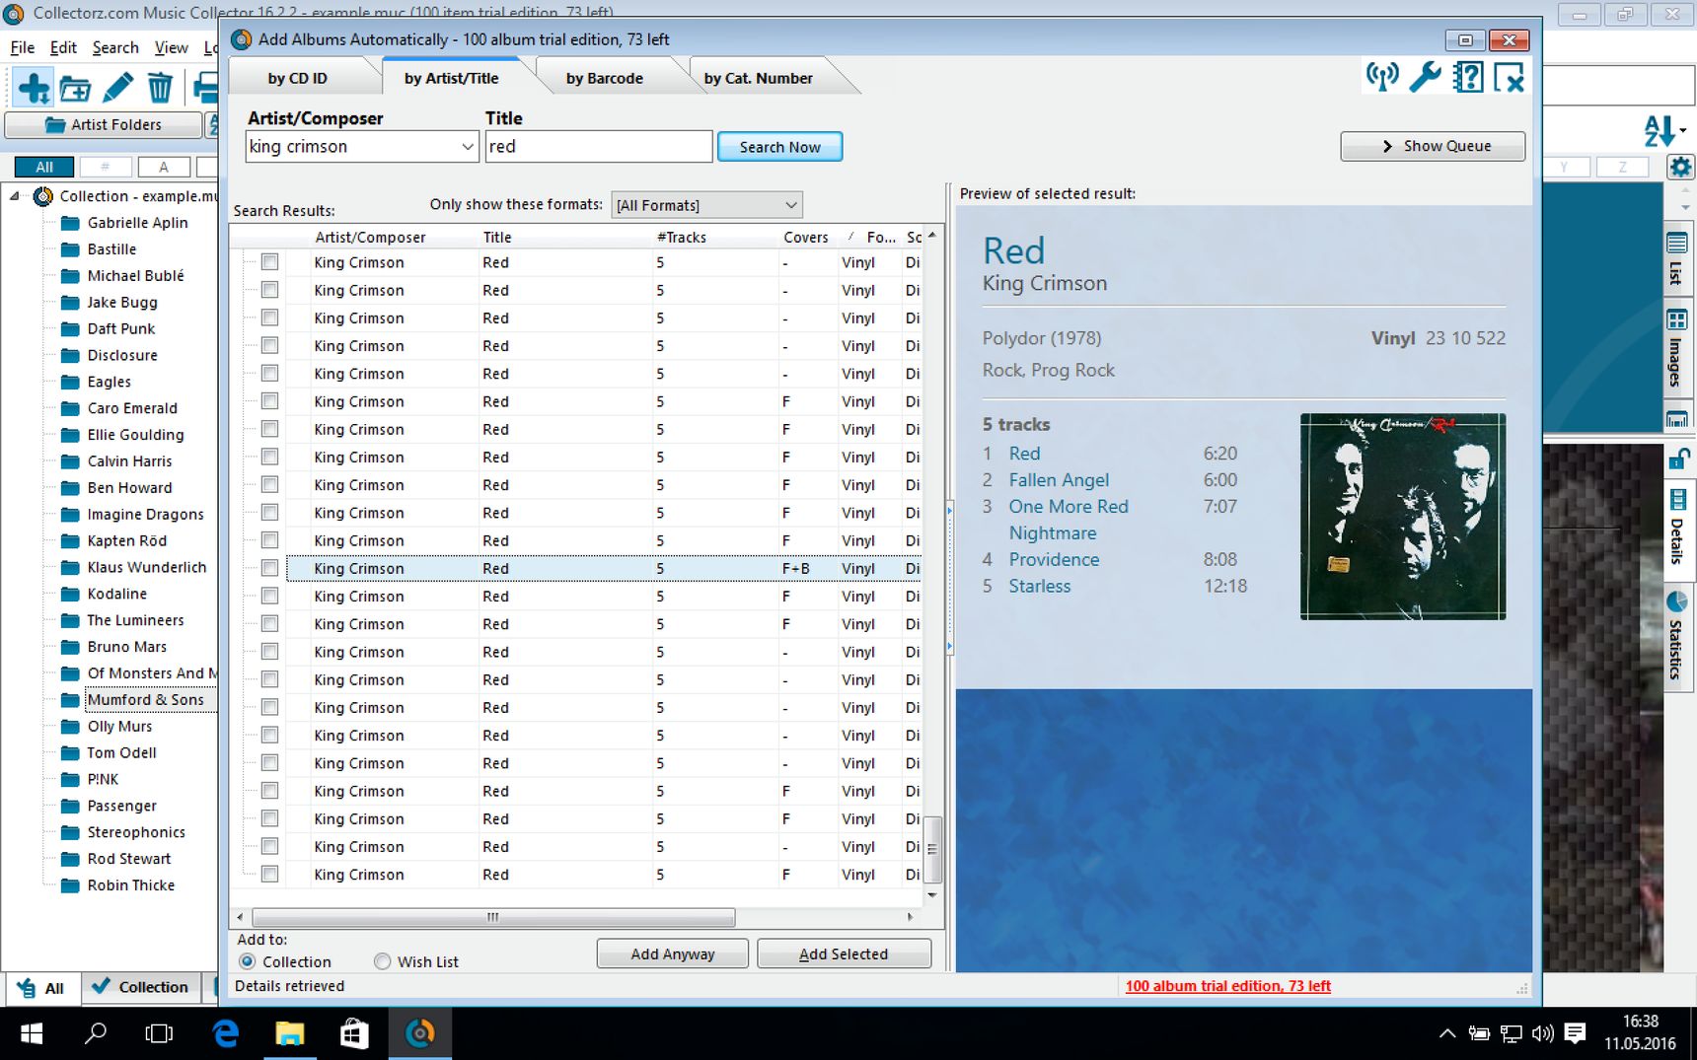1697x1060 pixels.
Task: Click the Add Albums plus icon in main toolbar
Action: click(x=34, y=88)
